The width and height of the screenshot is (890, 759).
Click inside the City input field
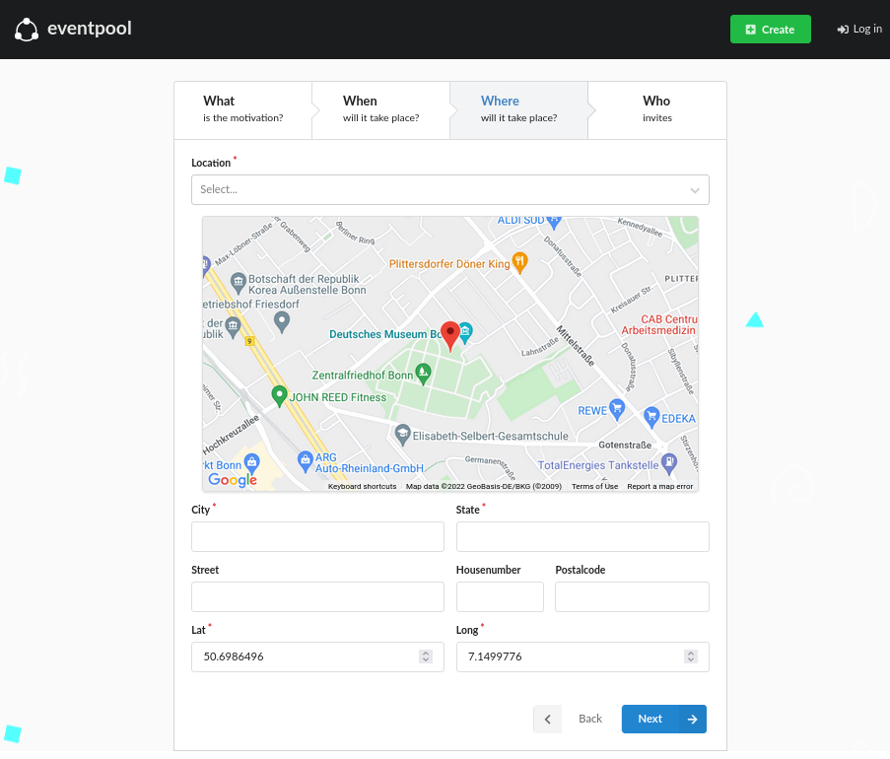coord(317,536)
